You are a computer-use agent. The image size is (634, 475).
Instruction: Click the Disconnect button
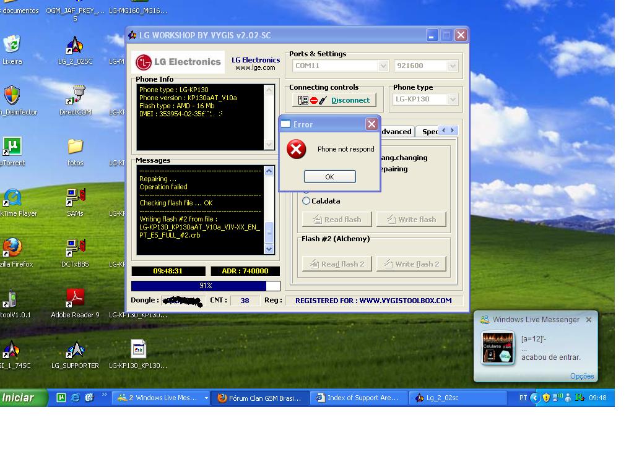pos(334,100)
